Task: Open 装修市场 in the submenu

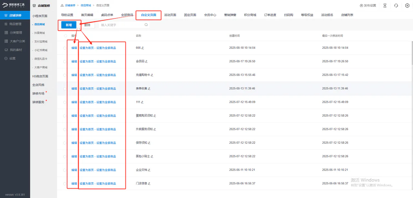Action: [38, 94]
